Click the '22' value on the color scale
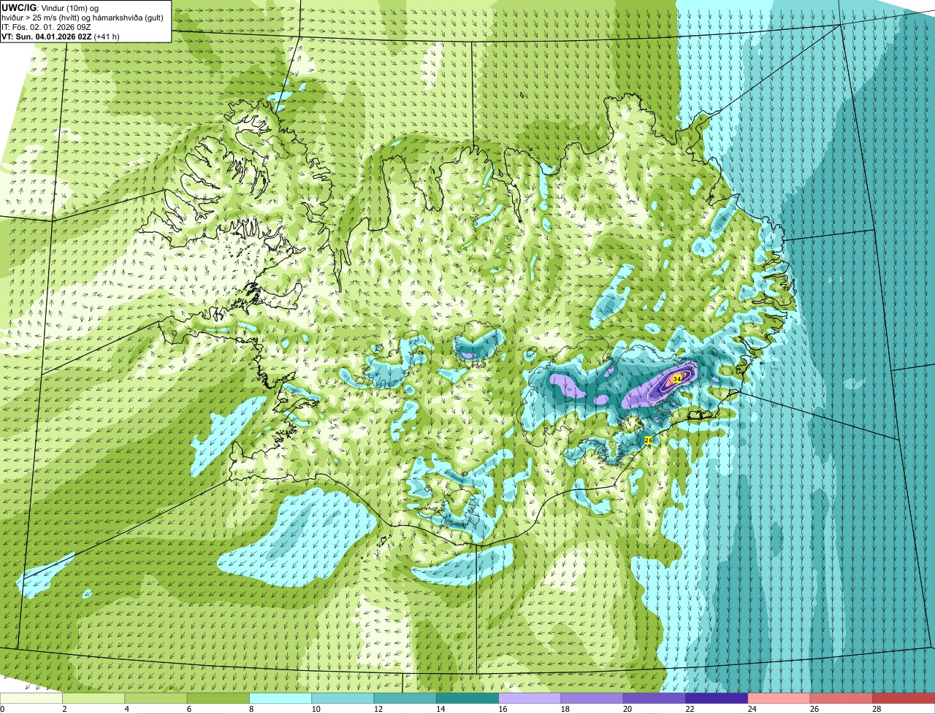Image resolution: width=935 pixels, height=714 pixels. coord(690,709)
